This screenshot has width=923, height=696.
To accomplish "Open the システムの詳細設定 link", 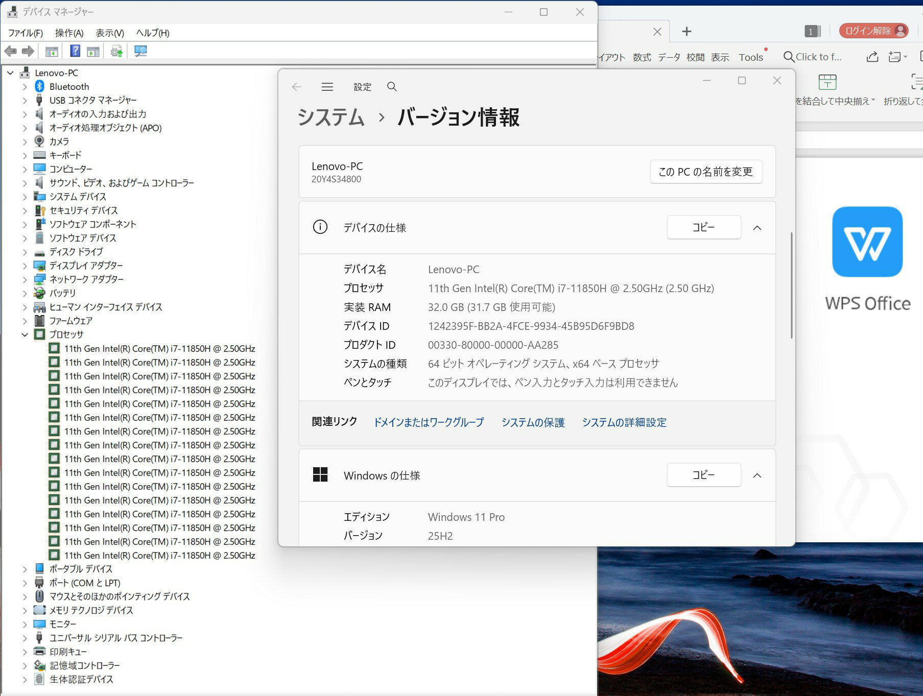I will [x=624, y=423].
